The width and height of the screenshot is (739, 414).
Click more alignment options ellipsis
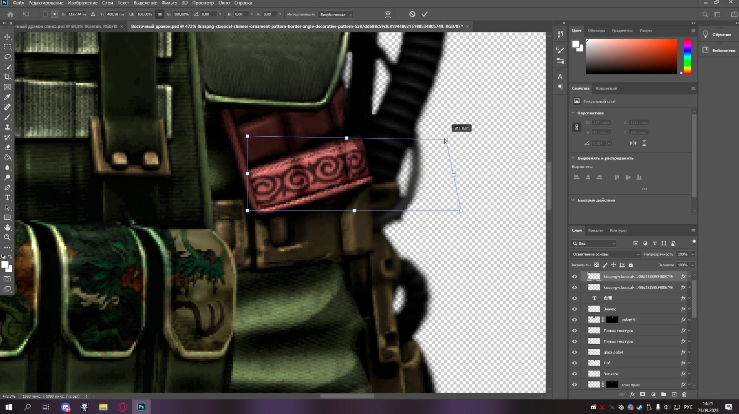645,189
